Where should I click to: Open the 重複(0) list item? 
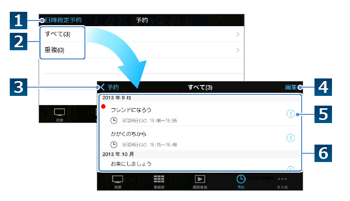coord(142,50)
